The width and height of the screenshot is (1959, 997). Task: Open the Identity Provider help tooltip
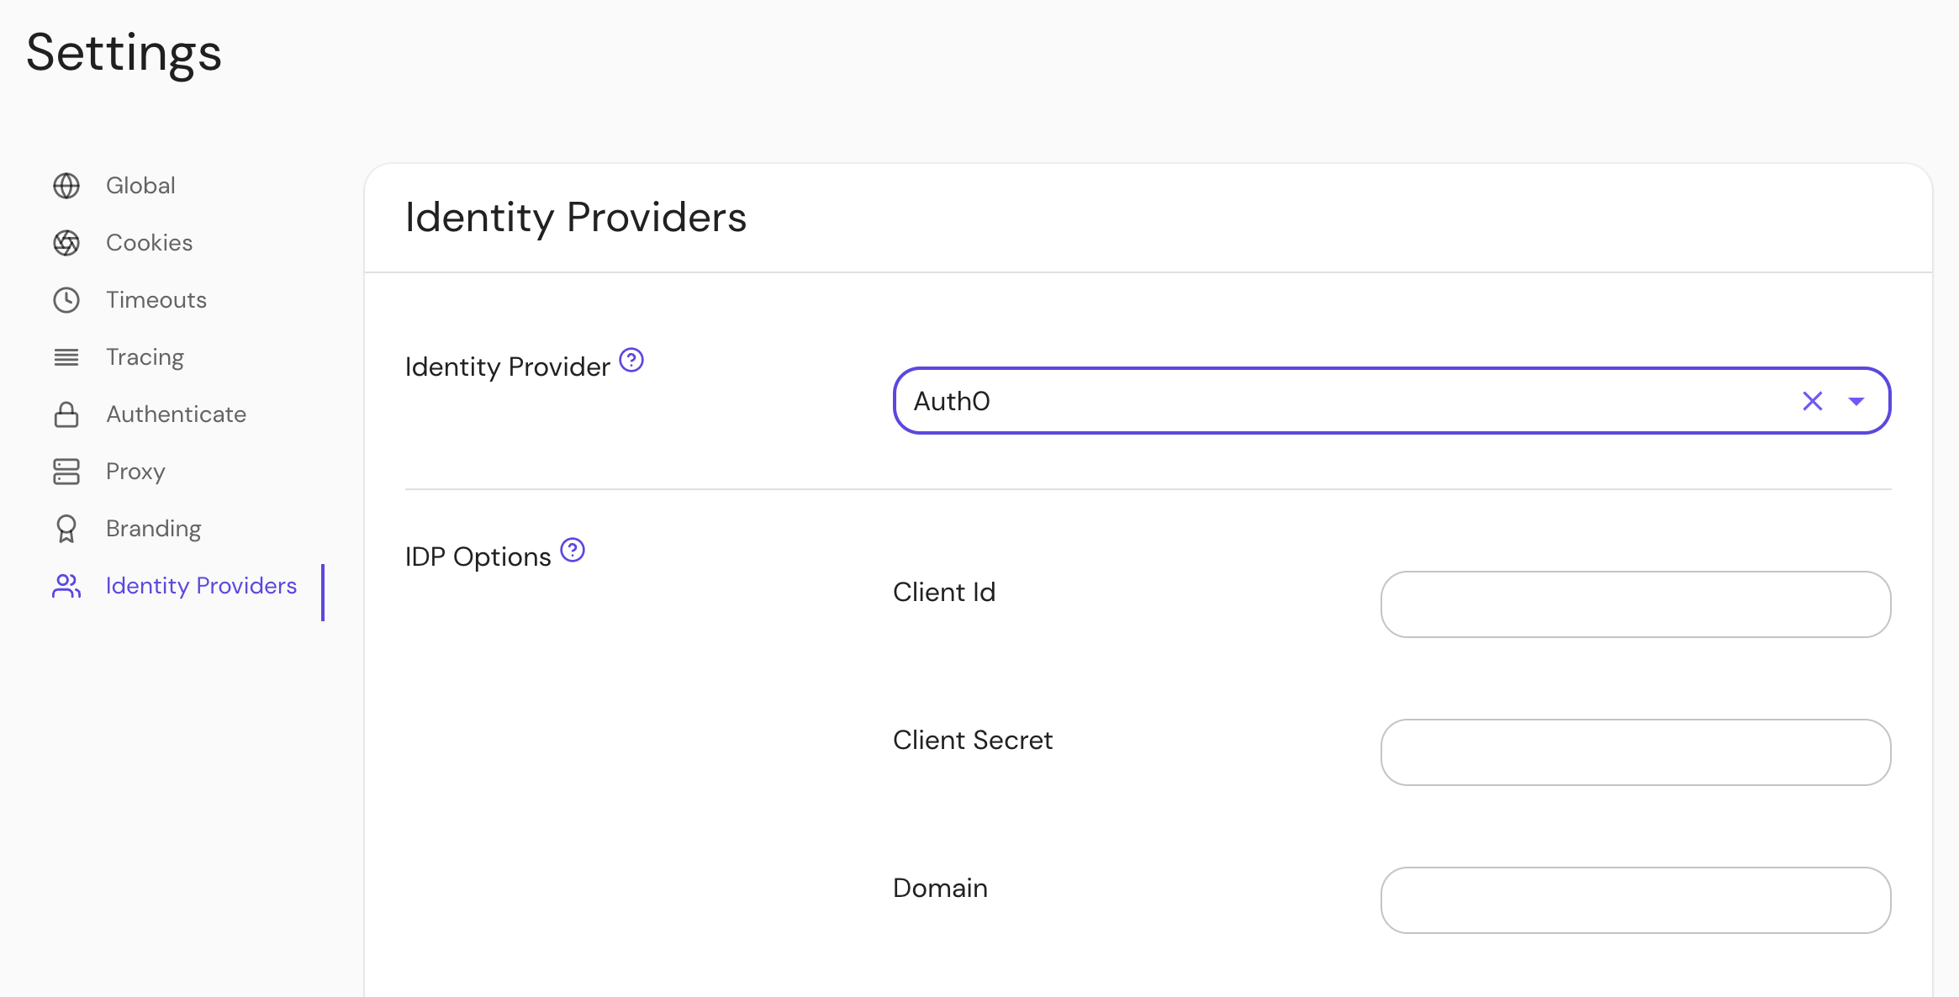(x=631, y=361)
